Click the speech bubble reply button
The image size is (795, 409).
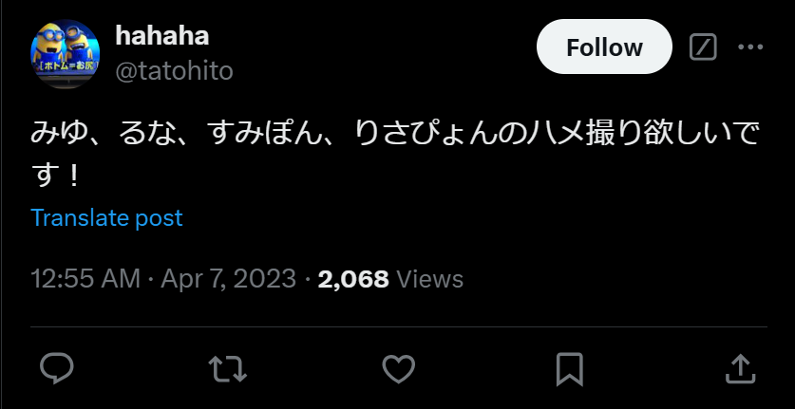point(58,367)
